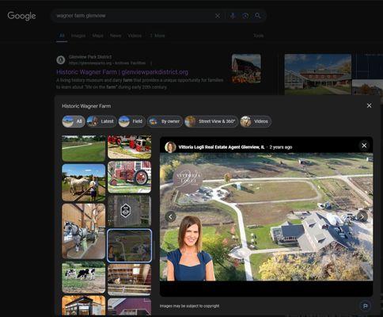Viewport: 383px width, 317px height.
Task: Switch to the All results tab
Action: tap(62, 36)
